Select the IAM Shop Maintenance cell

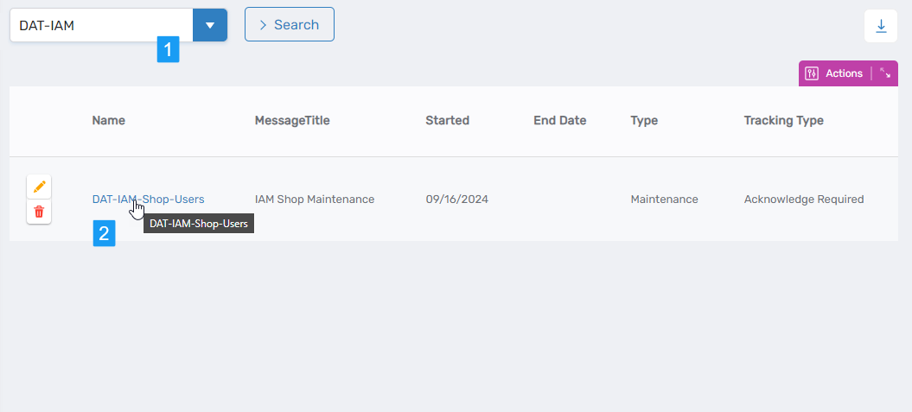pos(315,200)
